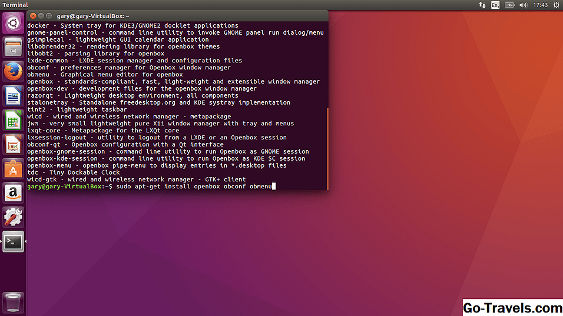Viewport: 563px width, 316px height.
Task: Open LibreOffice Impress presentation icon
Action: [14, 145]
